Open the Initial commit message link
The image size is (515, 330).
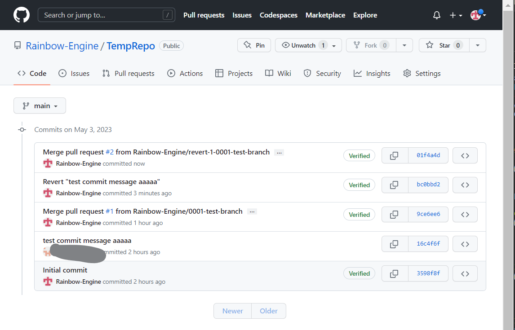coord(65,270)
